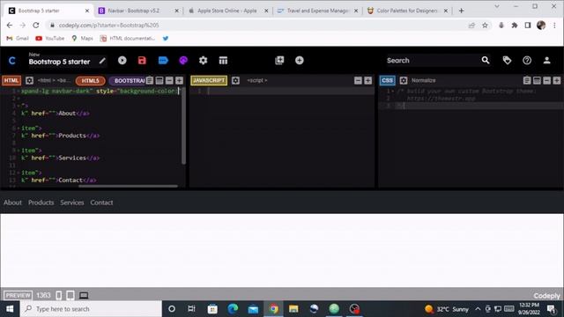Save the project with the red floppy icon
Viewport: 564px width, 317px height.
point(142,61)
